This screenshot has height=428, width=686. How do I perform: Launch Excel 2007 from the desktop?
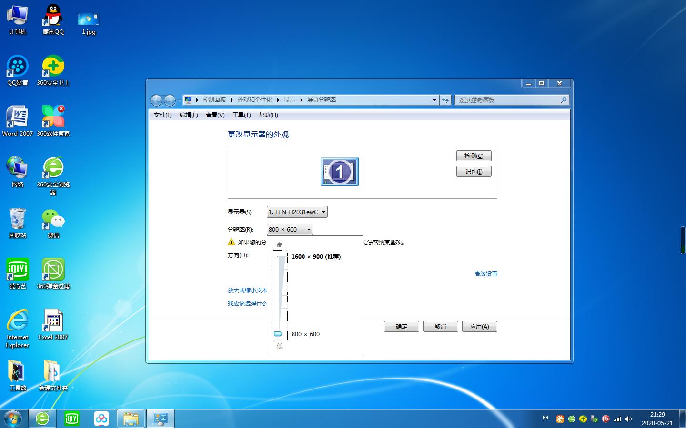[x=53, y=321]
